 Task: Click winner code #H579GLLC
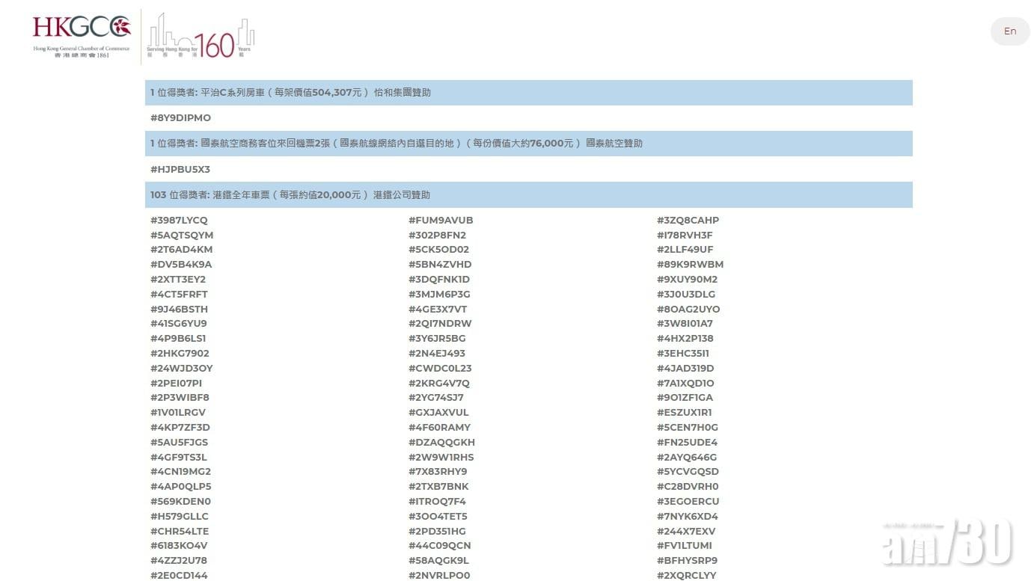pyautogui.click(x=180, y=517)
